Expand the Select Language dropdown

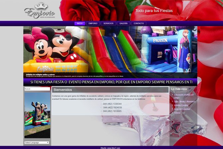point(37,142)
